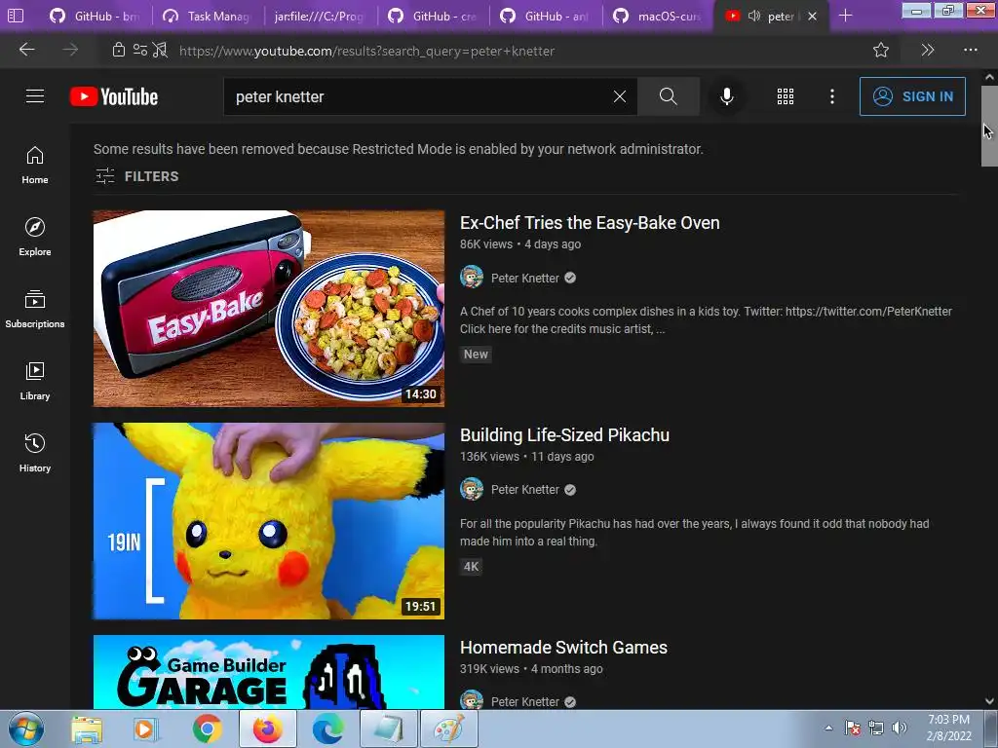Screen dimensions: 998x748
Task: Click the Game Builder Garage thumbnail
Action: 269,672
